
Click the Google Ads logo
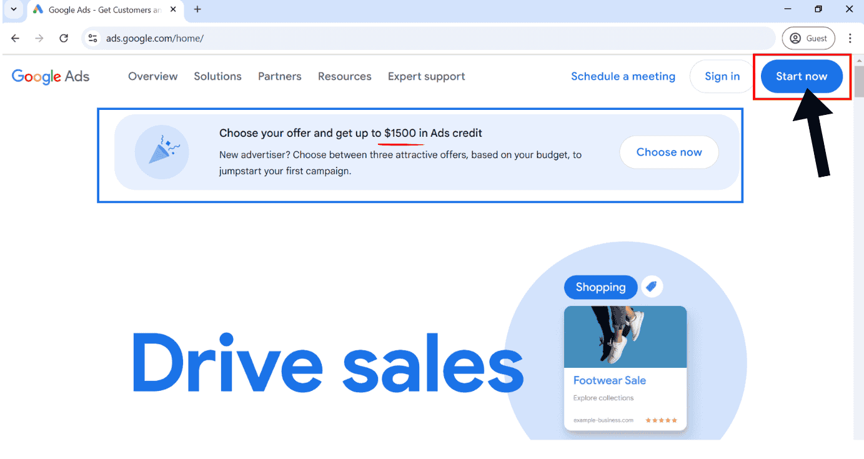point(50,76)
